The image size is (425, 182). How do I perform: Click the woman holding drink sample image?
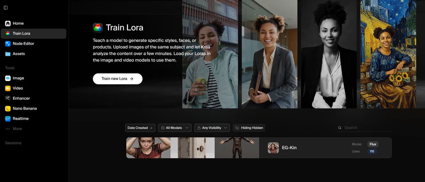click(x=210, y=54)
